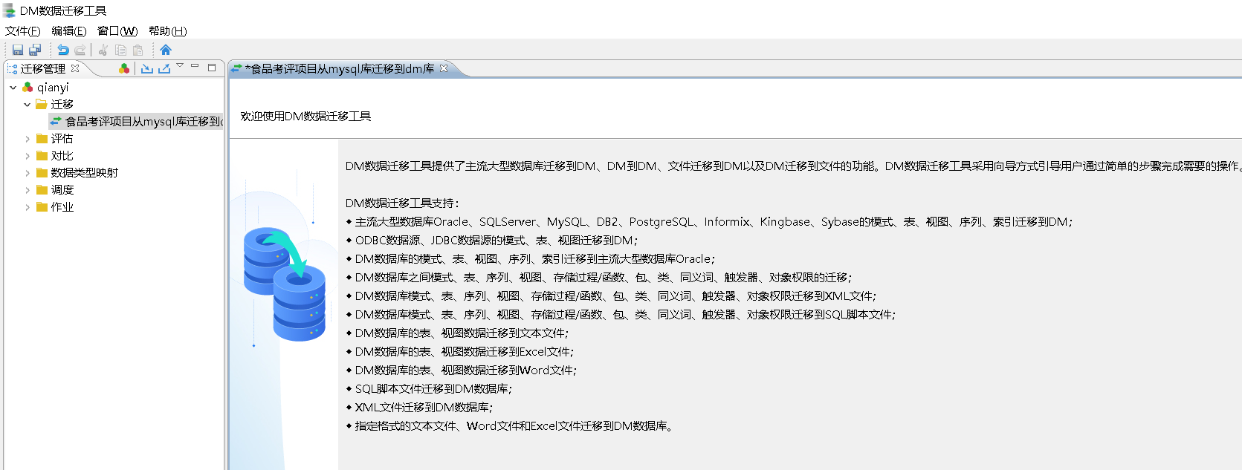Image resolution: width=1242 pixels, height=470 pixels.
Task: Close the 迁移管理 panel tab
Action: coord(75,68)
